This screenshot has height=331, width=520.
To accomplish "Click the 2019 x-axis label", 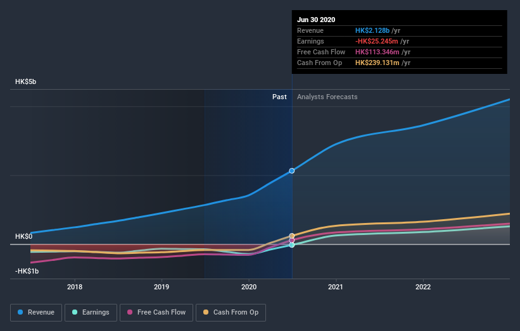I will pyautogui.click(x=162, y=287).
